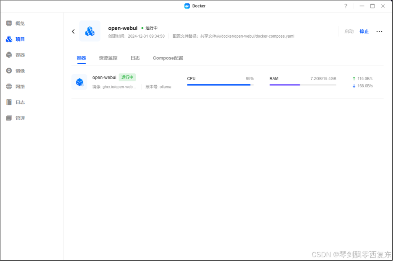Click the RAM usage progress bar

[303, 85]
